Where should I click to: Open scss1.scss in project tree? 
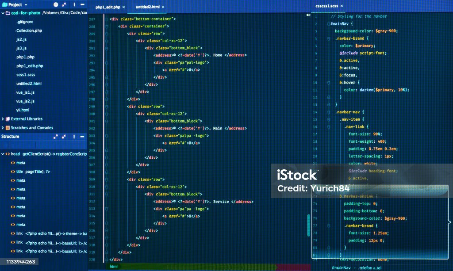tap(26, 75)
